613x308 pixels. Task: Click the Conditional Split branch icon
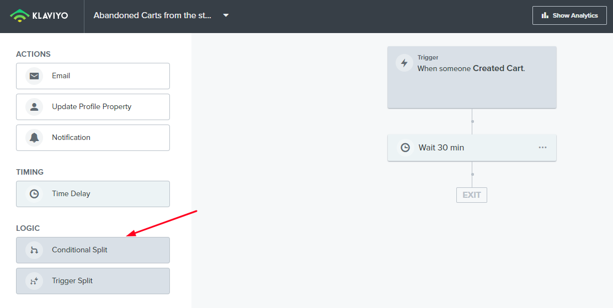[34, 250]
